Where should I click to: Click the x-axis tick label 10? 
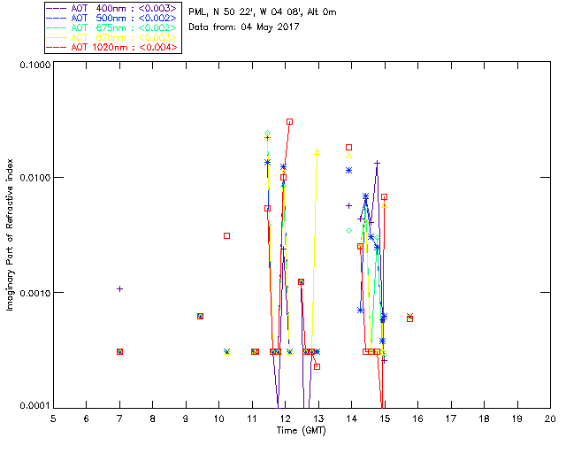point(219,418)
